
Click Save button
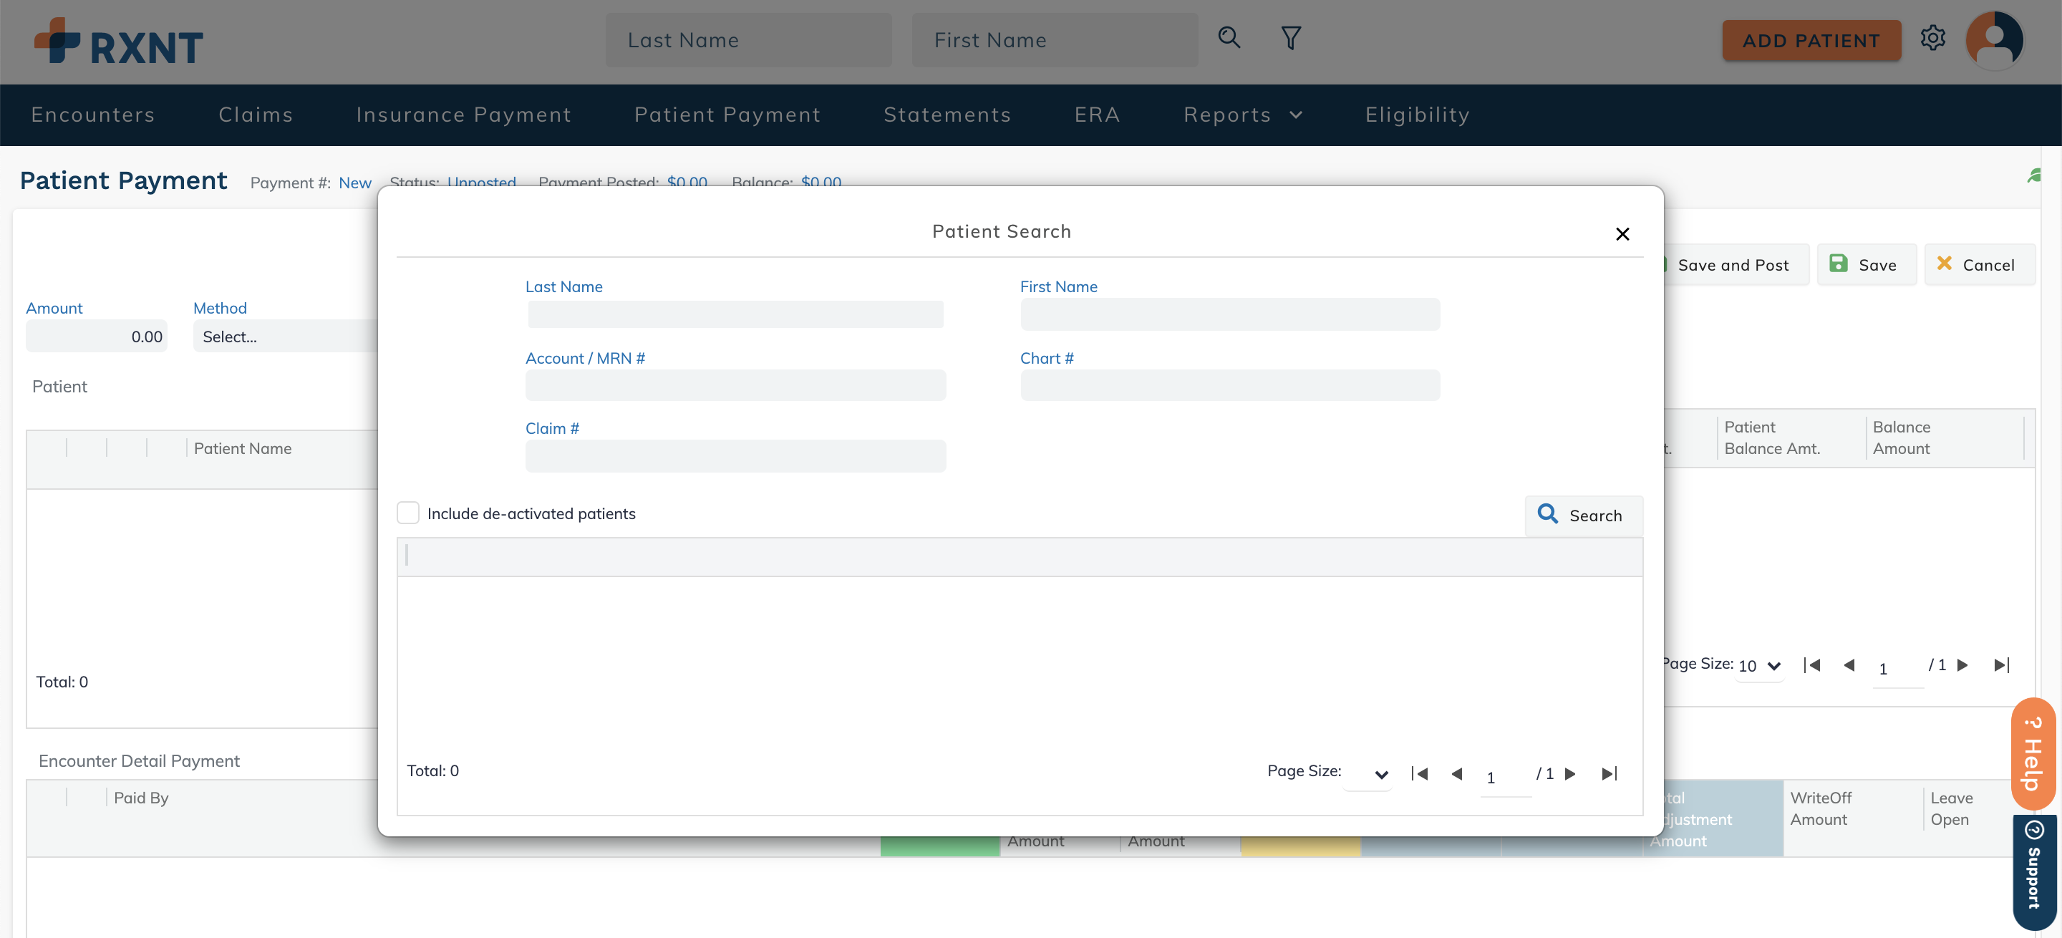pos(1866,265)
